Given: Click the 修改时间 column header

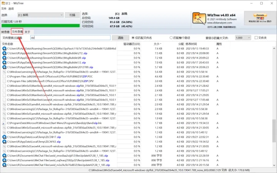Looking at the screenshot, I should 191,44.
